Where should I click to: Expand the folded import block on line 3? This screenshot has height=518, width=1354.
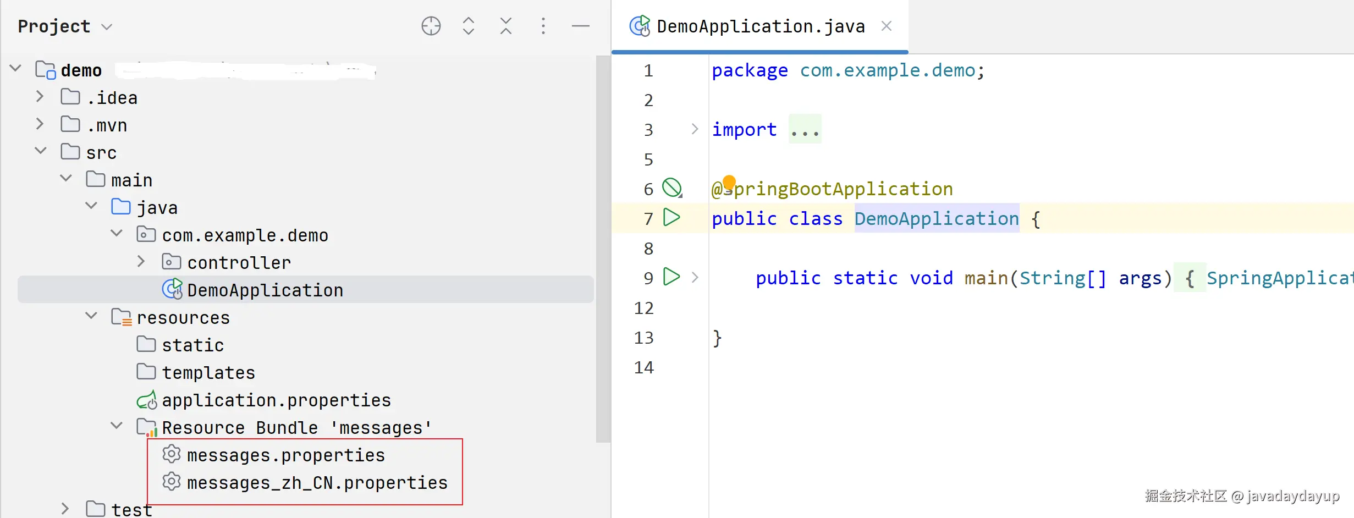(695, 129)
